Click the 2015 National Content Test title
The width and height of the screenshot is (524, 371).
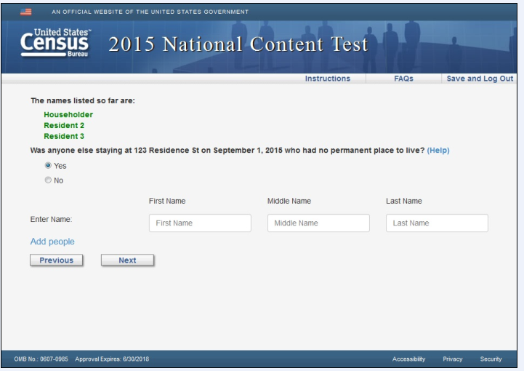point(238,44)
